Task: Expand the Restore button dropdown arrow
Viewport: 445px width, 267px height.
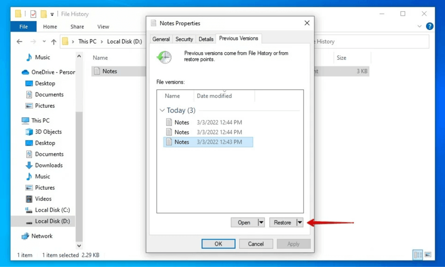Action: pos(299,222)
